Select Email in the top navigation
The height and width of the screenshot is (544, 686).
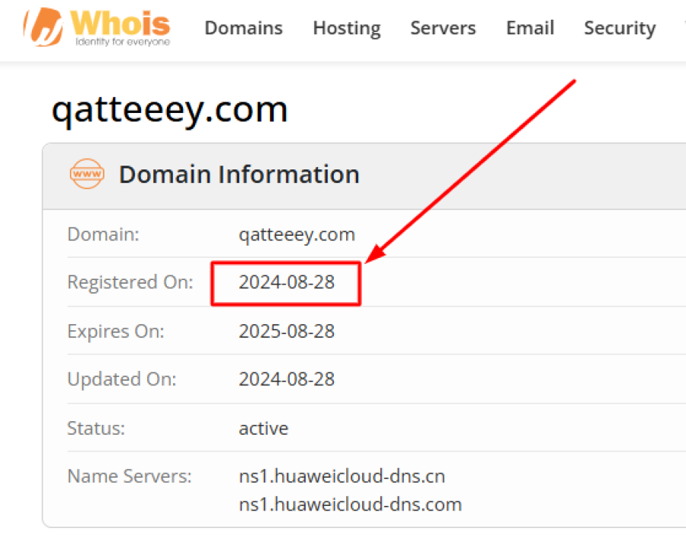coord(530,28)
